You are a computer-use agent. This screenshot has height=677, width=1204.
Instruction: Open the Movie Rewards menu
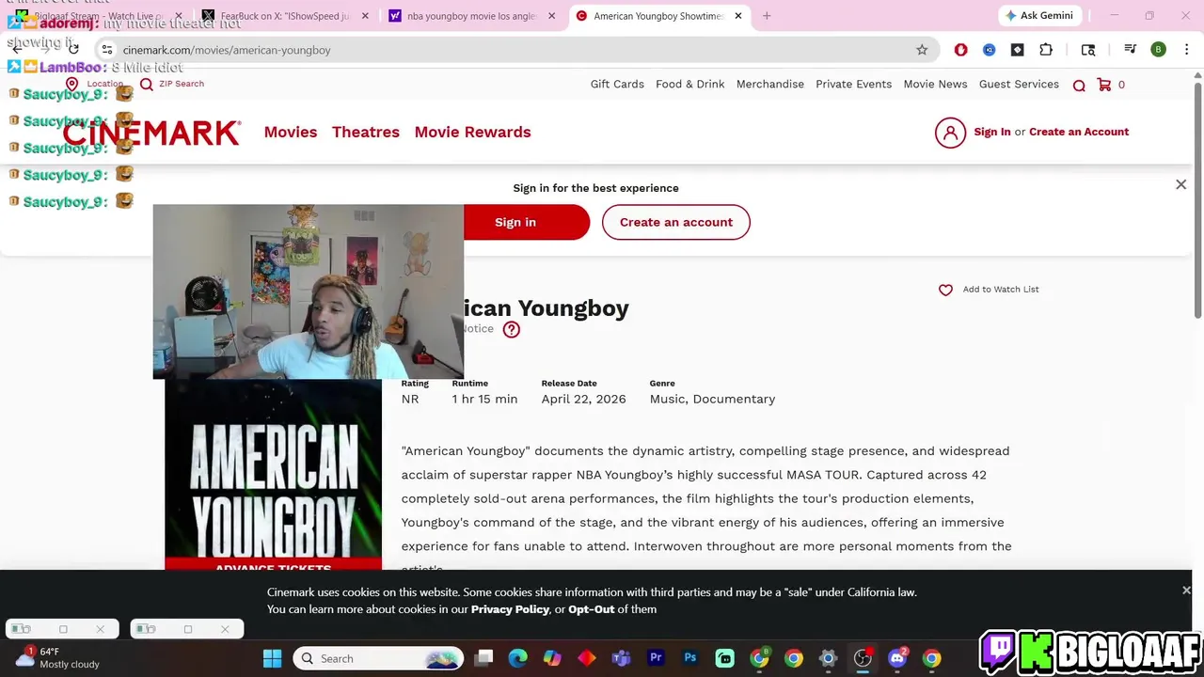point(473,132)
